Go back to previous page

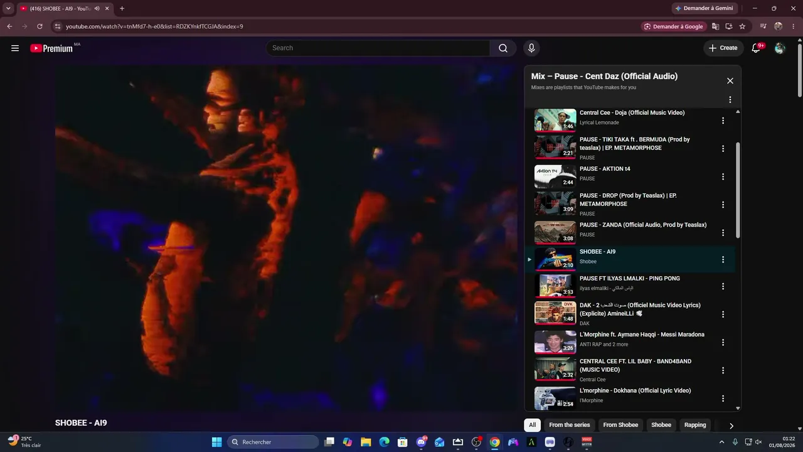point(9,26)
